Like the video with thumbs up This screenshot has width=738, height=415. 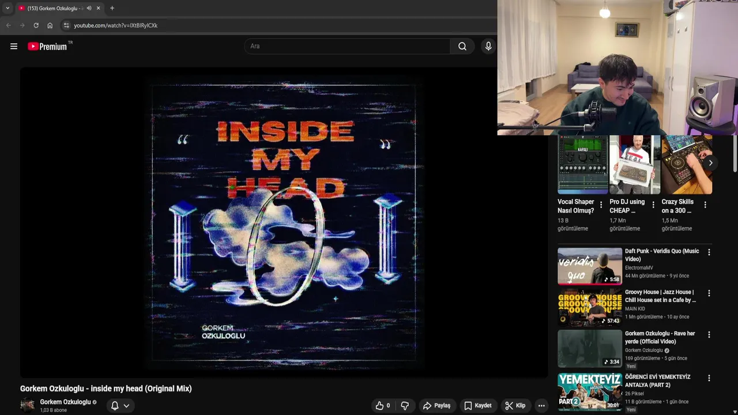pyautogui.click(x=383, y=405)
